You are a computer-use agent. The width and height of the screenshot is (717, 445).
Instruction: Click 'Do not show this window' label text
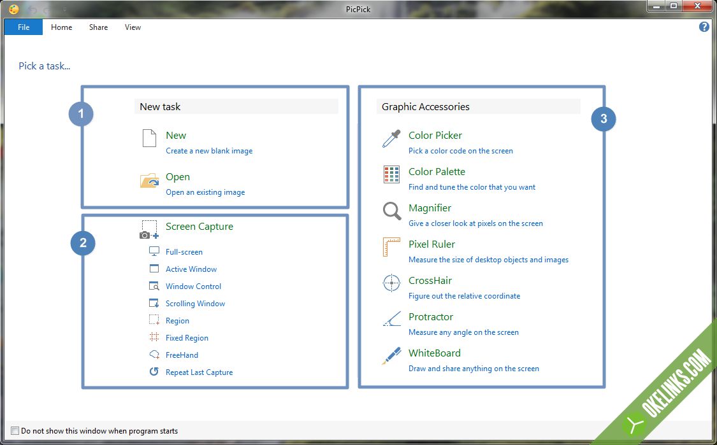pyautogui.click(x=99, y=431)
